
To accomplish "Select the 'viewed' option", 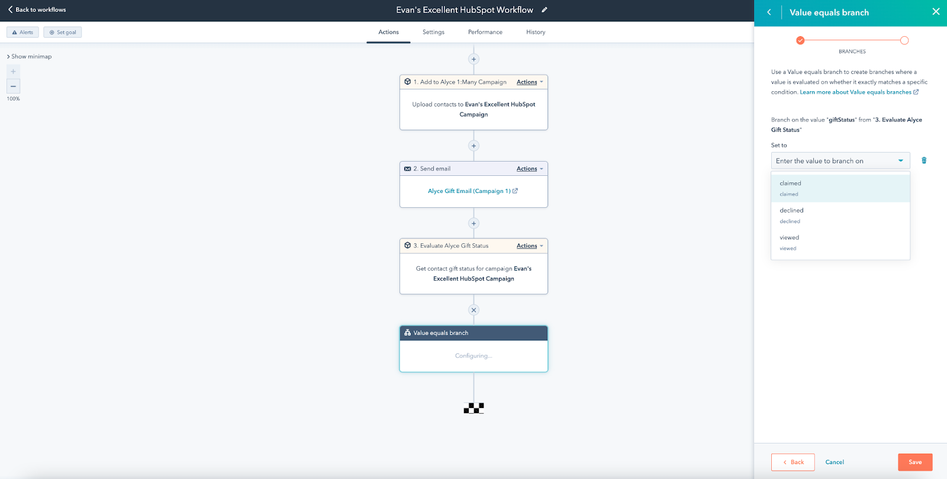I will point(840,243).
